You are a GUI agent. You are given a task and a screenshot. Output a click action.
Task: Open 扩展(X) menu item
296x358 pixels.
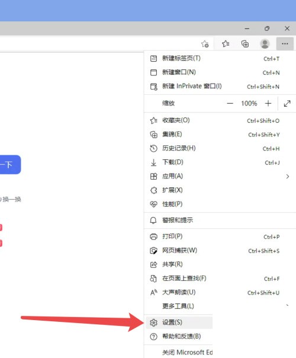coord(220,190)
